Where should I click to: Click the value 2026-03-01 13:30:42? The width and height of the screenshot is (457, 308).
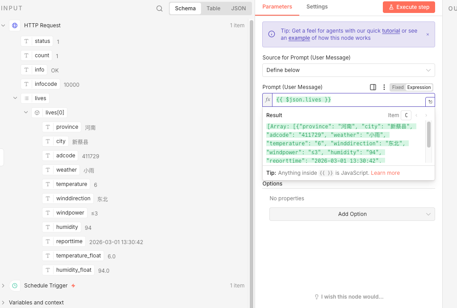[x=116, y=242]
